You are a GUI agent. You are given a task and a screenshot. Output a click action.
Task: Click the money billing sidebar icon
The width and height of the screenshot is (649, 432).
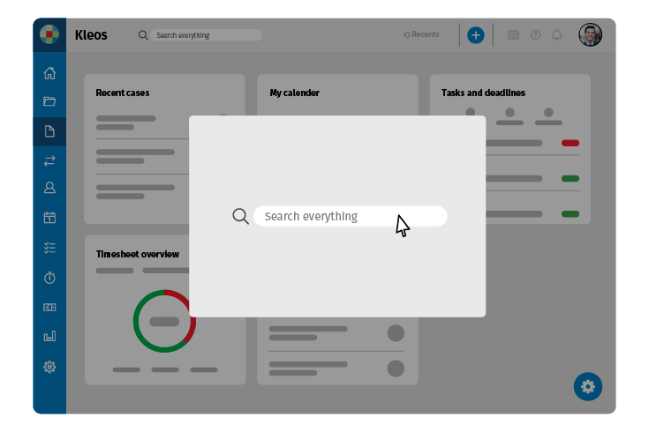click(x=49, y=308)
